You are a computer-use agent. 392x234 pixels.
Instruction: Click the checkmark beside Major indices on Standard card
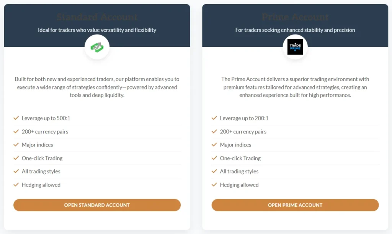point(16,145)
